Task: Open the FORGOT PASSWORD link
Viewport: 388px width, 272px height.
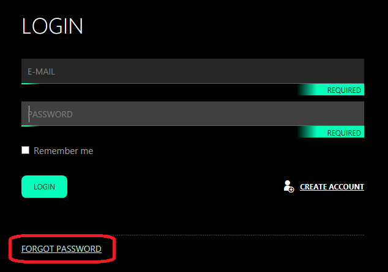Action: (x=61, y=249)
